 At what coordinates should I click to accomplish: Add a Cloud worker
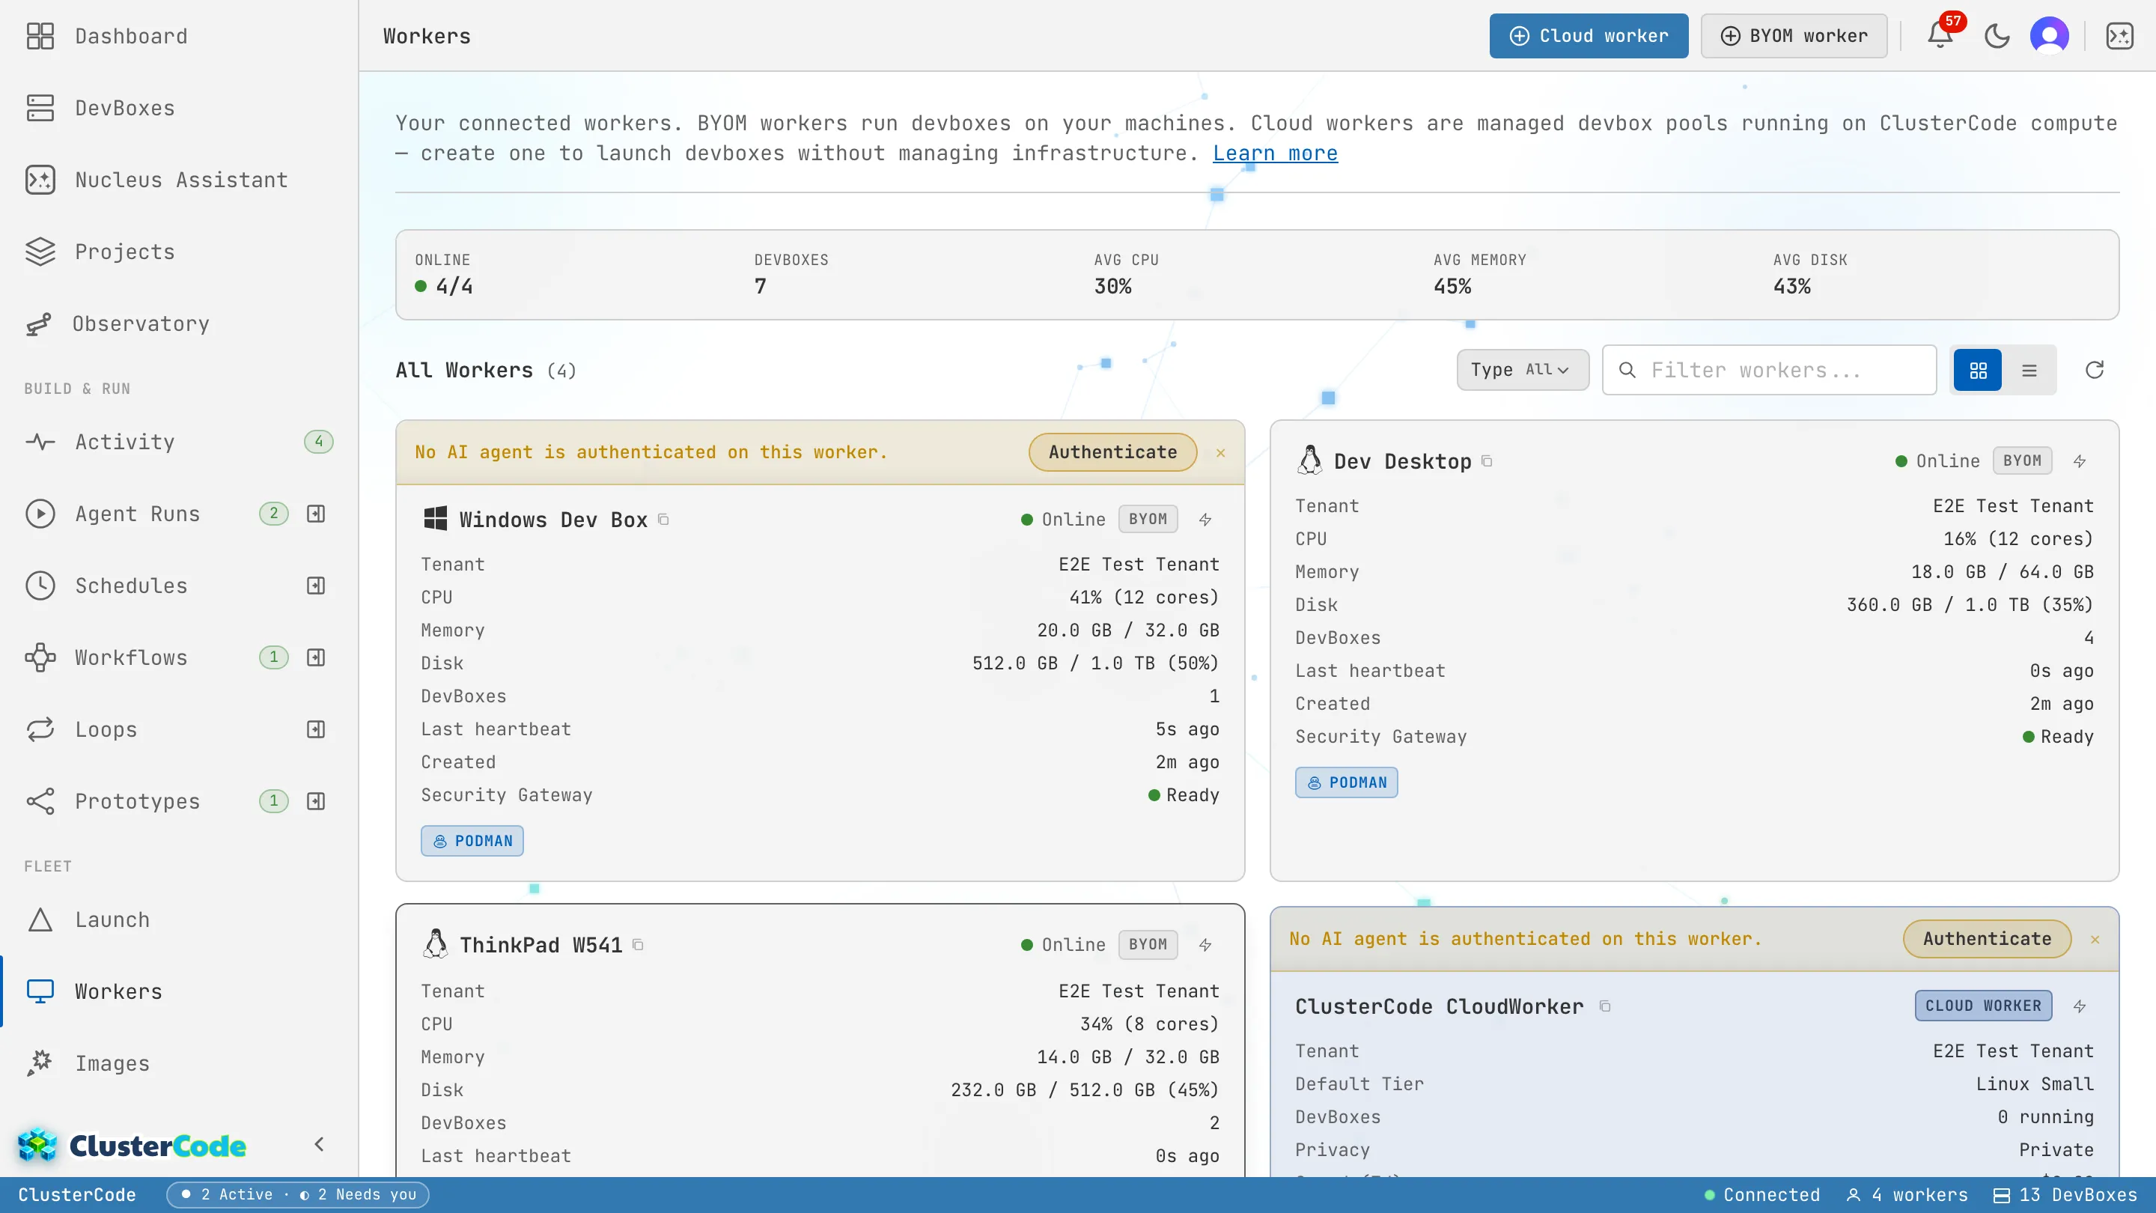coord(1589,36)
